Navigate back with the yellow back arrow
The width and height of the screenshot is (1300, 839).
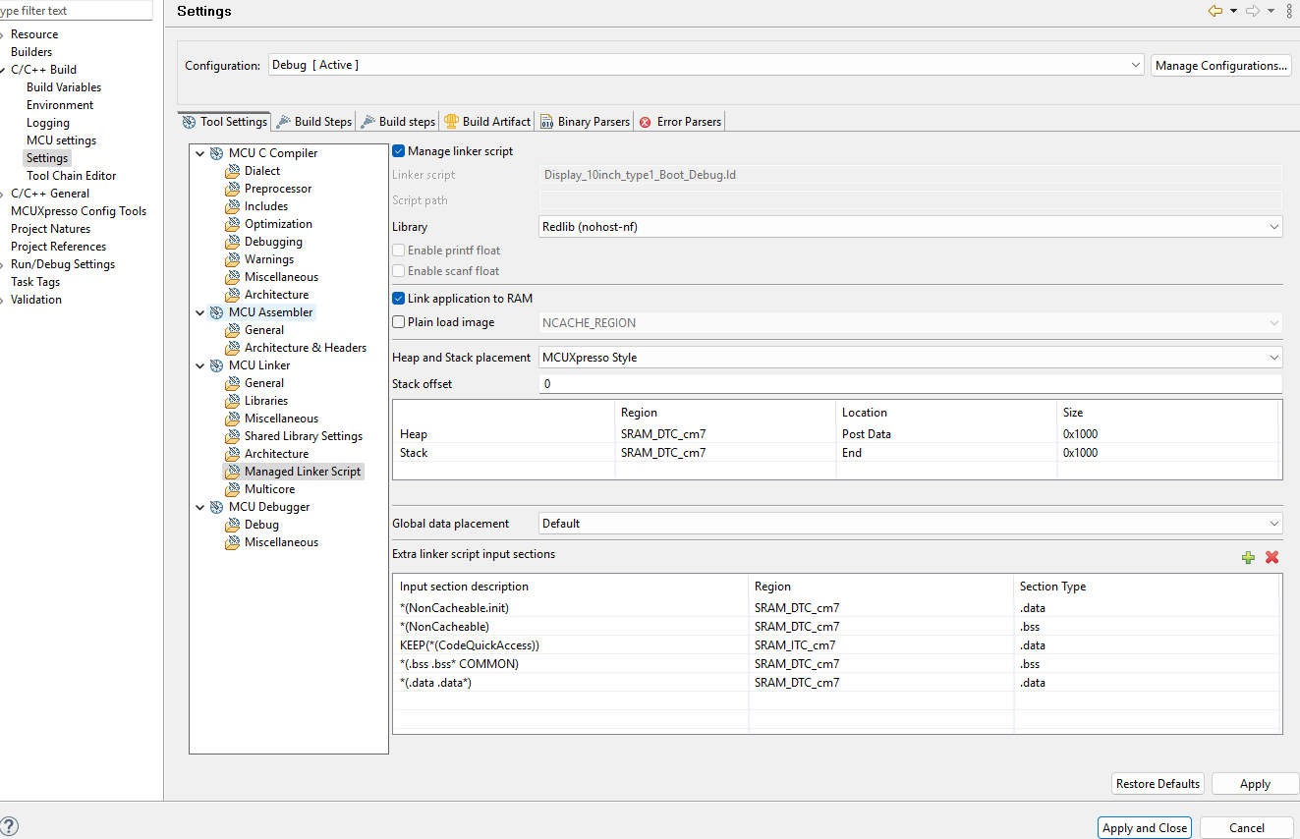[x=1215, y=11]
